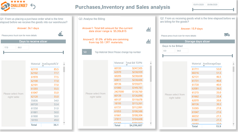Click Material header in storage table
The width and height of the screenshot is (238, 132).
click(196, 64)
